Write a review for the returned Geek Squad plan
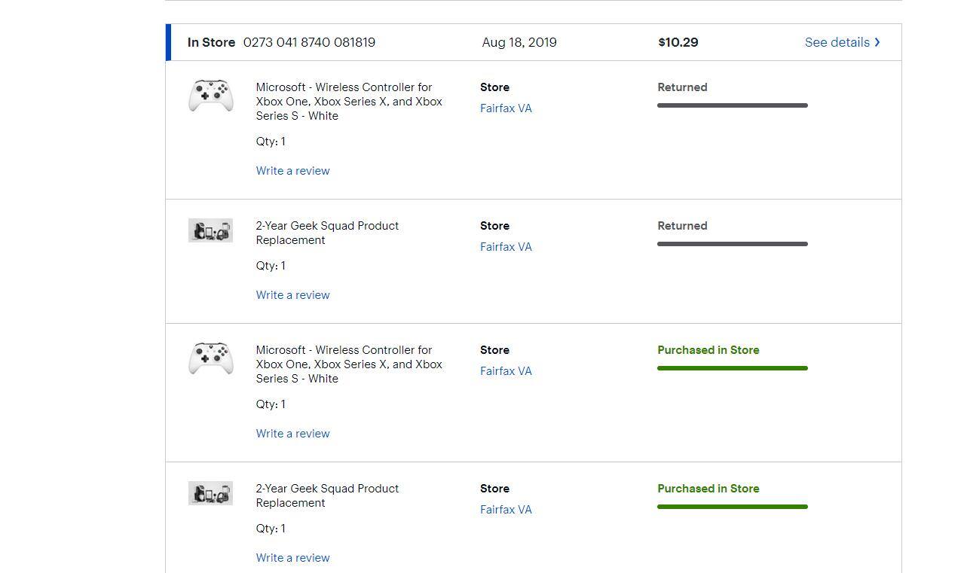The image size is (967, 573). click(292, 295)
